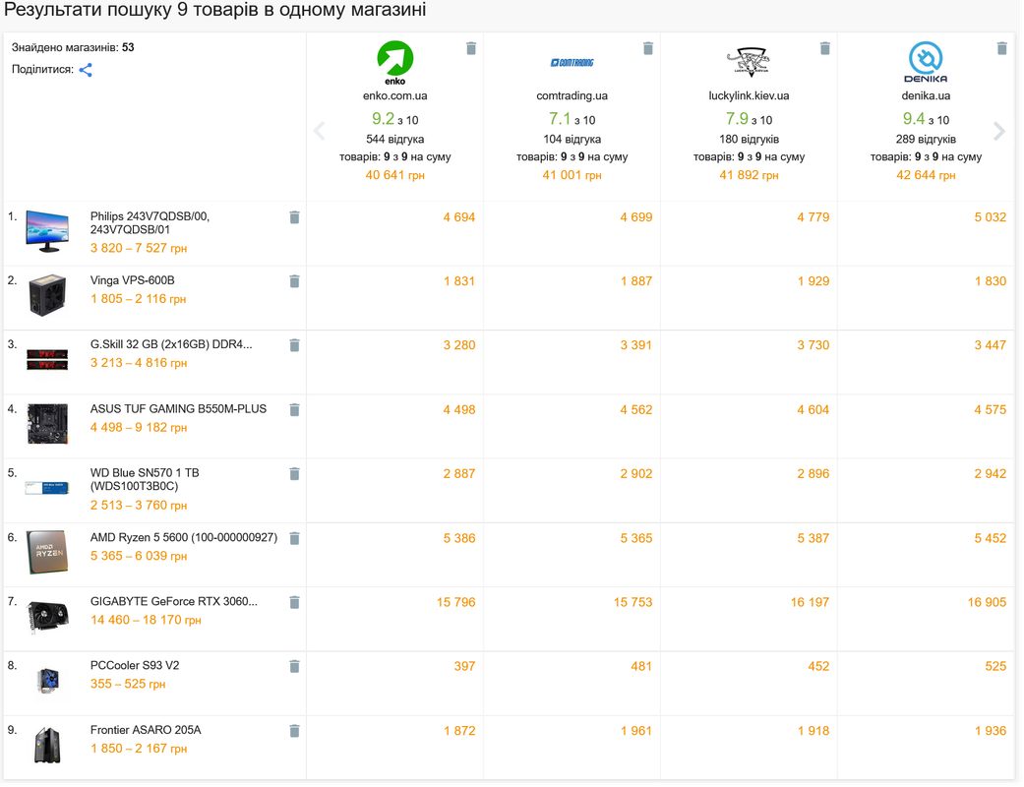The image size is (1024, 787).
Task: Delete Vinga VPS-600B row
Action: pos(294,281)
